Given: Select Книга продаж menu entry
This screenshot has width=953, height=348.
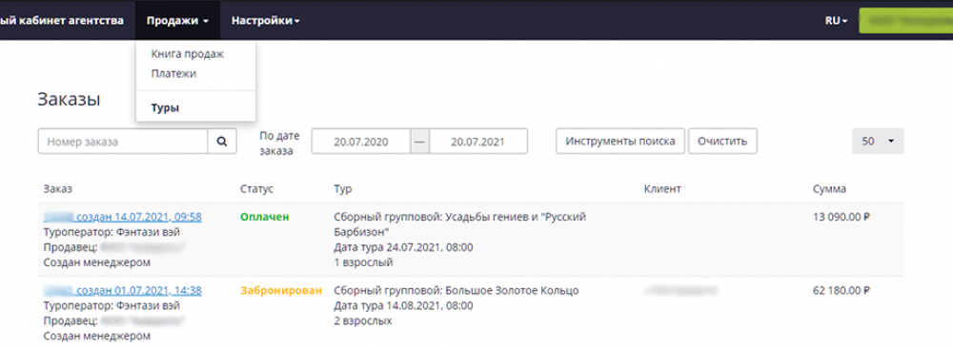Looking at the screenshot, I should click(x=188, y=54).
